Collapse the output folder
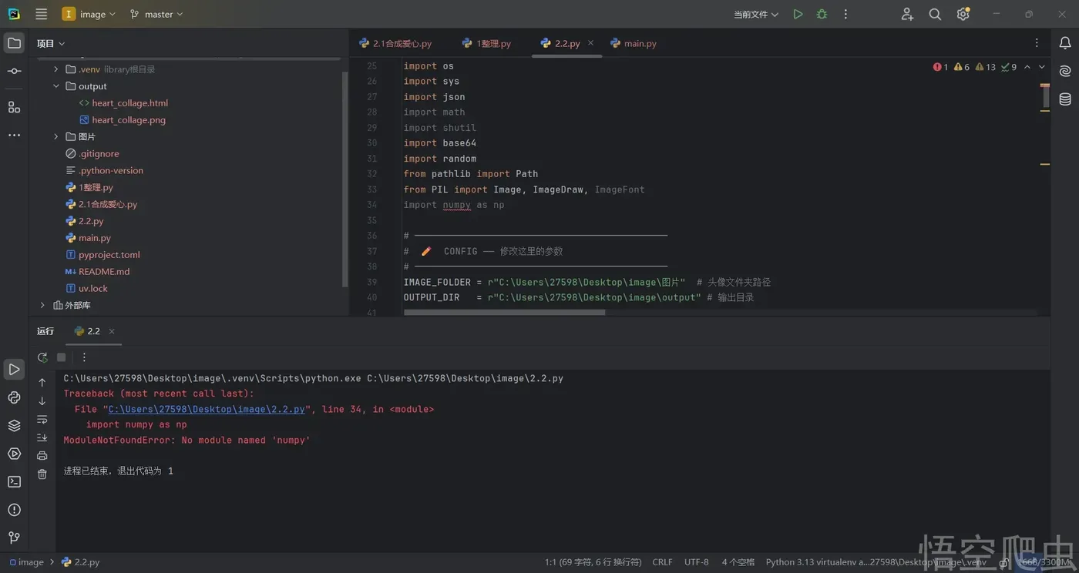Screen dimensions: 1079x573 pyautogui.click(x=55, y=86)
